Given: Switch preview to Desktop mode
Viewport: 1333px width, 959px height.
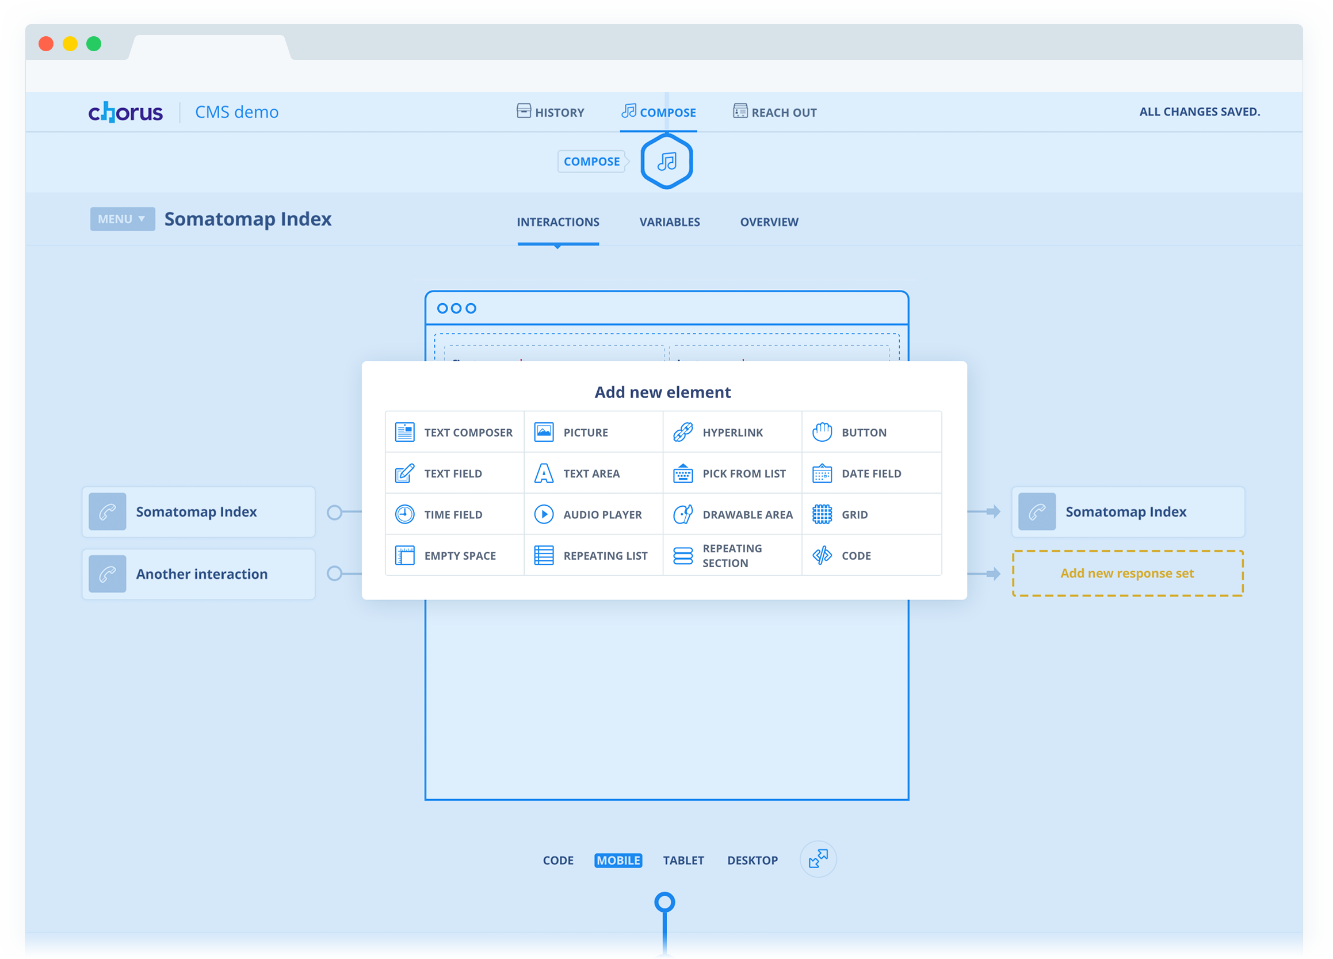Looking at the screenshot, I should [753, 860].
